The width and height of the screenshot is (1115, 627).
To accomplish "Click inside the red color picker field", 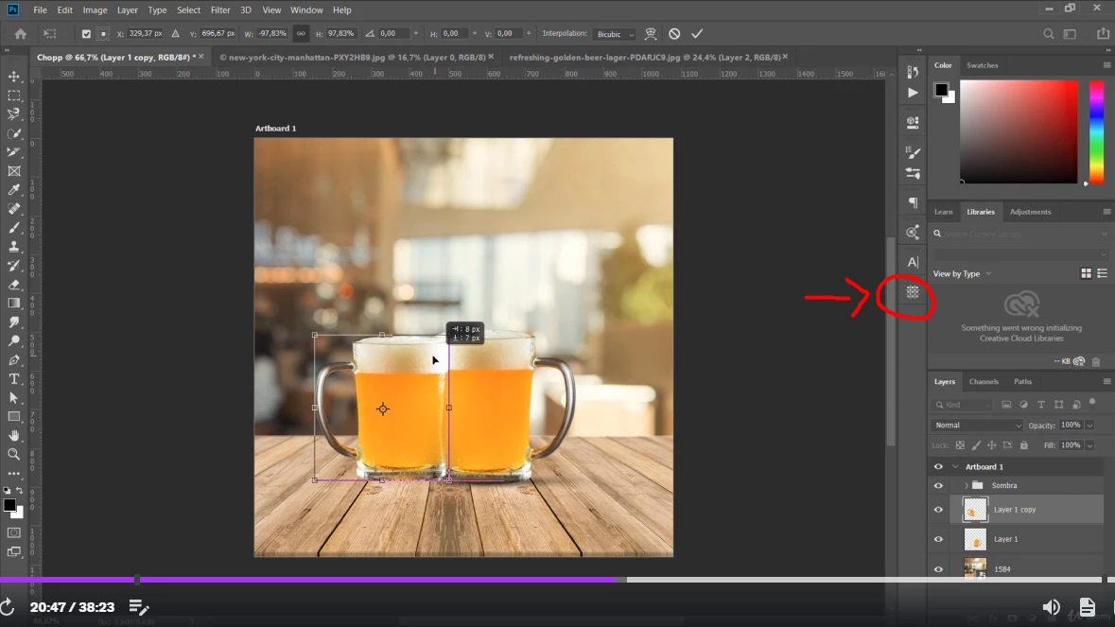I will click(1019, 131).
